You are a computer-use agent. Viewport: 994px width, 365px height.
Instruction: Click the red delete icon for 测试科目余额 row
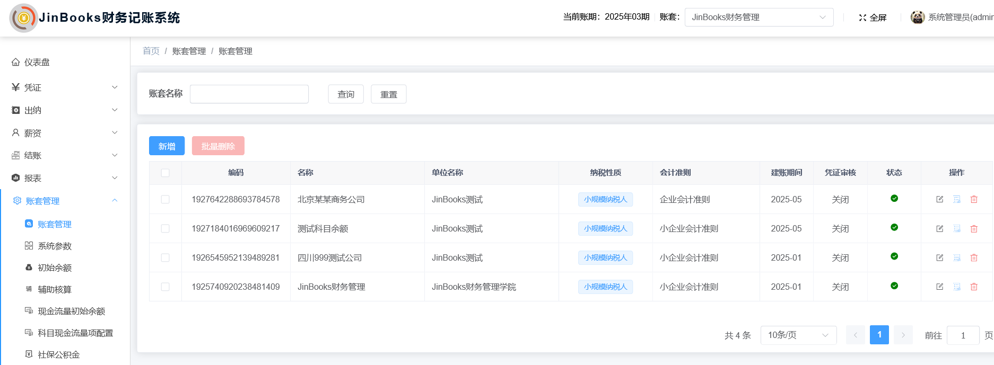974,229
